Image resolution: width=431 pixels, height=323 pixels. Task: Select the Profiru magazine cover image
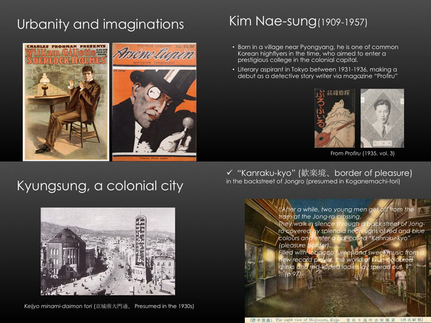point(335,118)
